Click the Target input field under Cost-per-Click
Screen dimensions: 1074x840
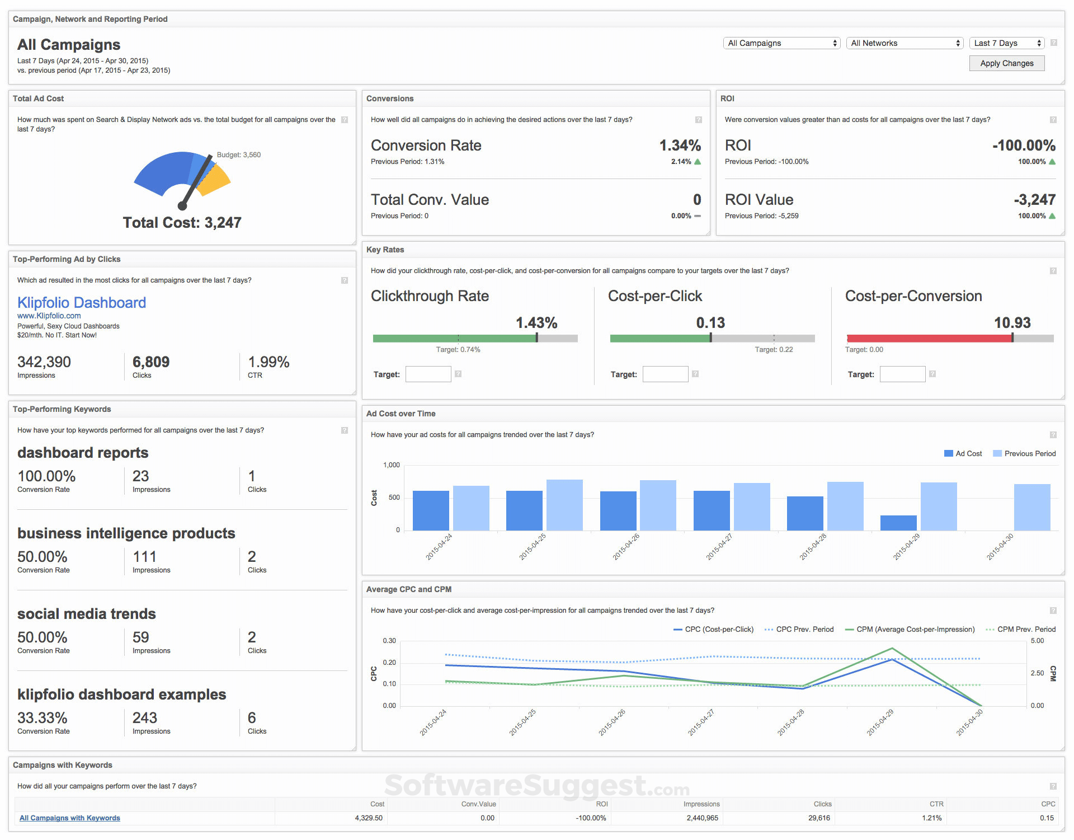(x=665, y=374)
